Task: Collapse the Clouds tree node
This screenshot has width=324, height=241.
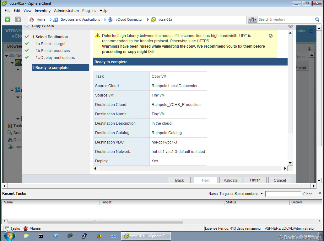Action: pyautogui.click(x=7, y=56)
